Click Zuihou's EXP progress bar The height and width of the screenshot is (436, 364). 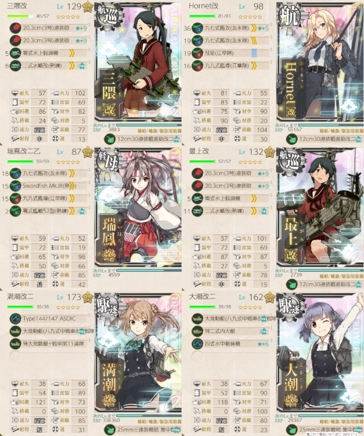coord(149,270)
